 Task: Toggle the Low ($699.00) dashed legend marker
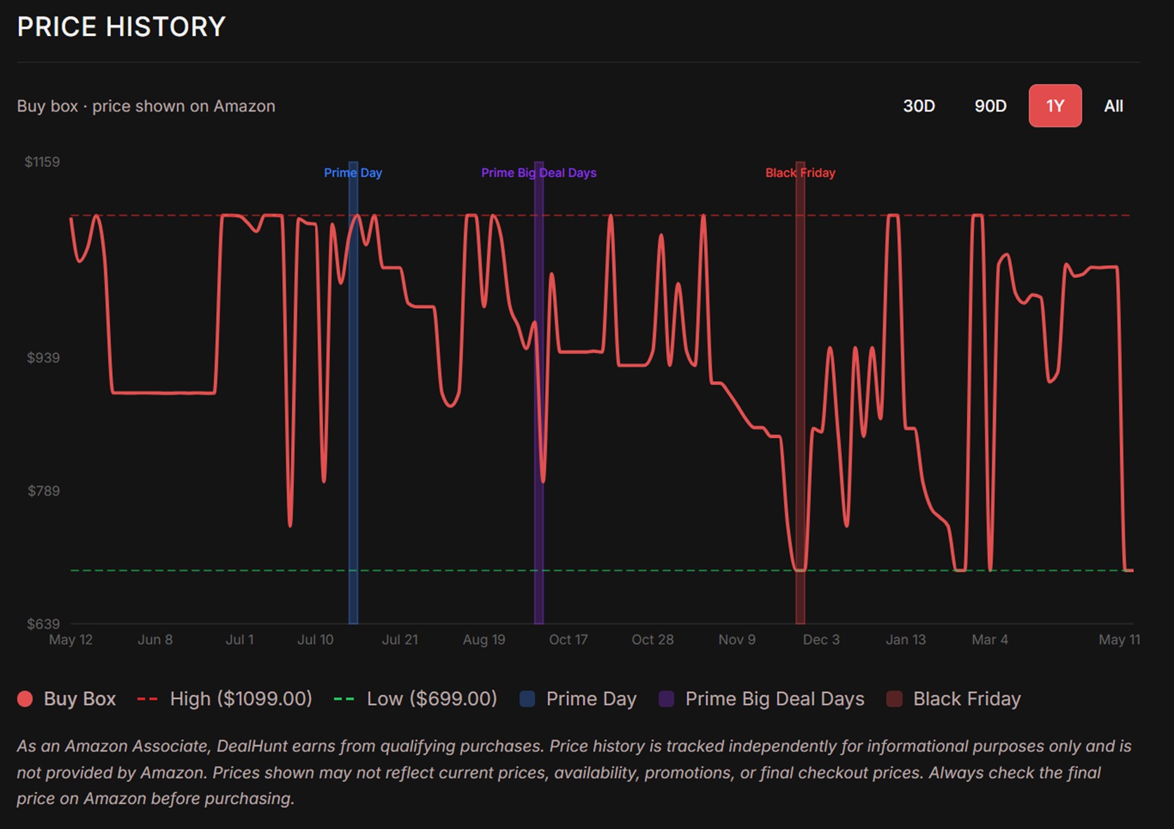pyautogui.click(x=344, y=699)
